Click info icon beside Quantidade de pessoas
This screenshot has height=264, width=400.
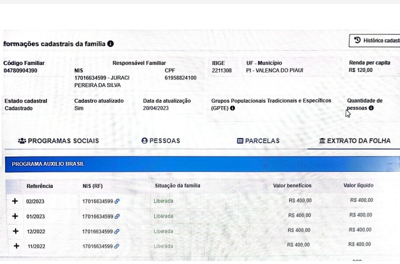[371, 108]
